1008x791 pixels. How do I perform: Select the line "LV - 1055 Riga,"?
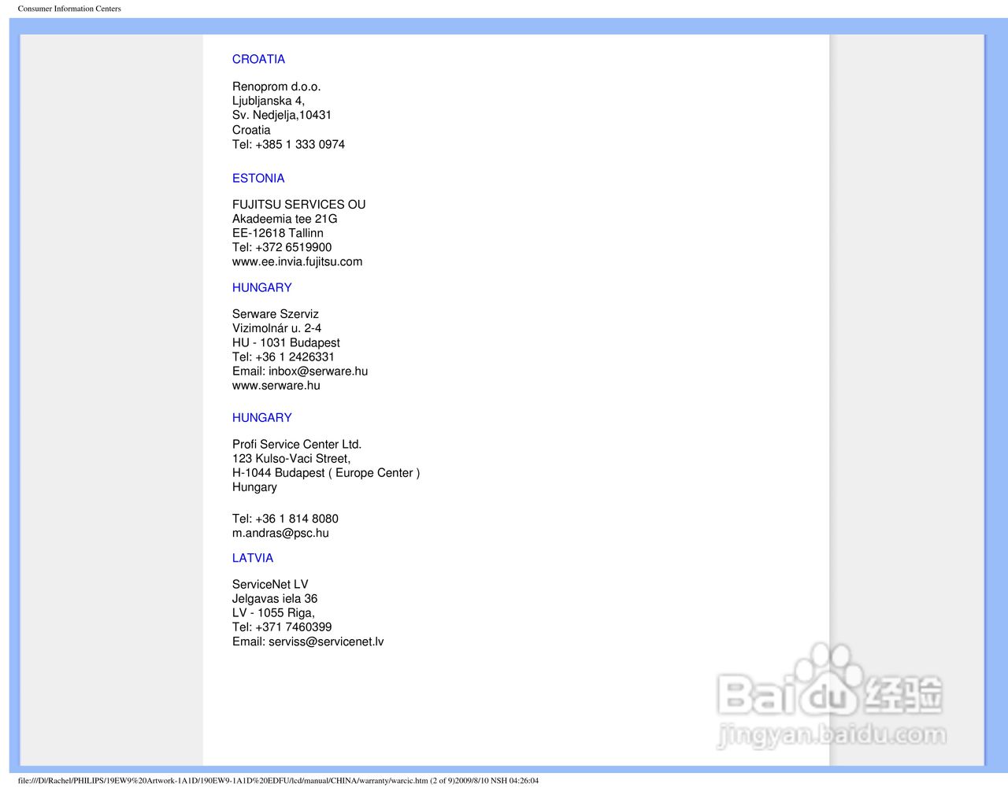tap(273, 613)
